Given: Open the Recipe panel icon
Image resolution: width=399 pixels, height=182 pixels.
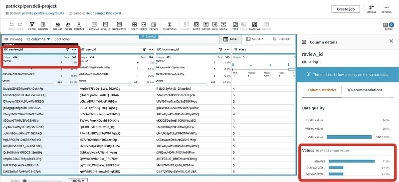Looking at the screenshot, I should pyautogui.click(x=389, y=26).
